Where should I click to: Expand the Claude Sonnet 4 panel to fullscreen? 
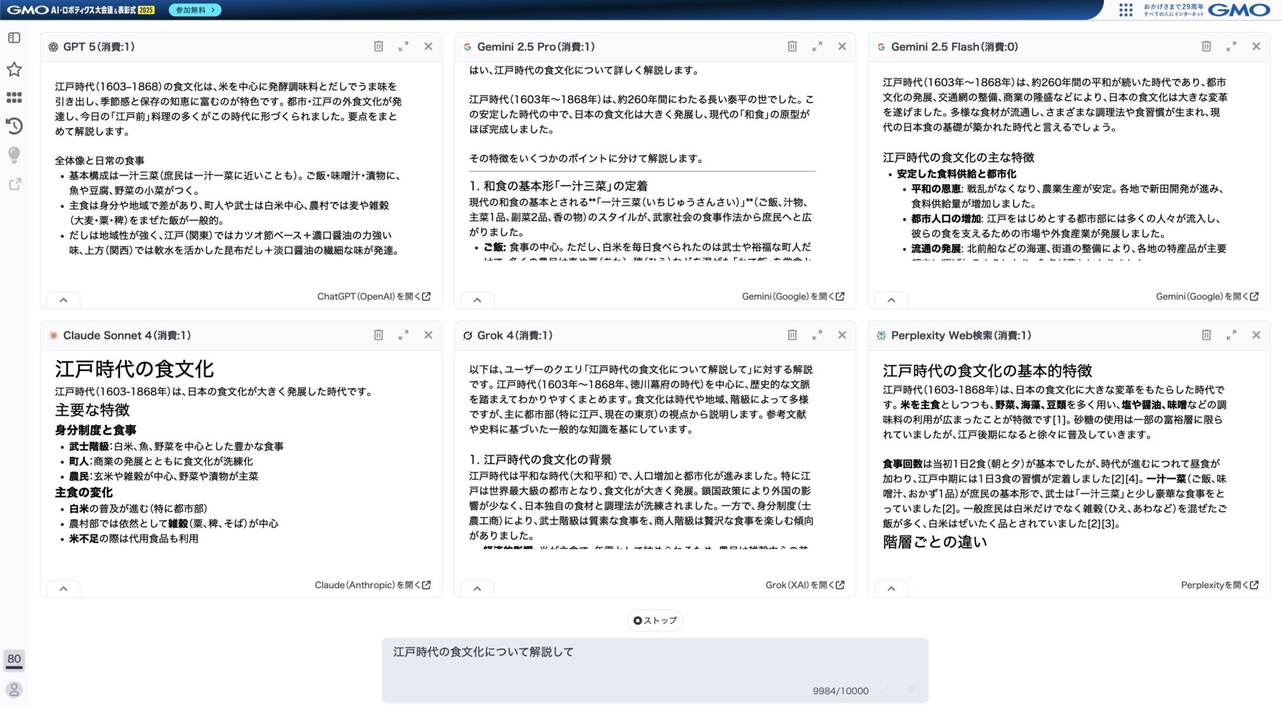coord(404,334)
